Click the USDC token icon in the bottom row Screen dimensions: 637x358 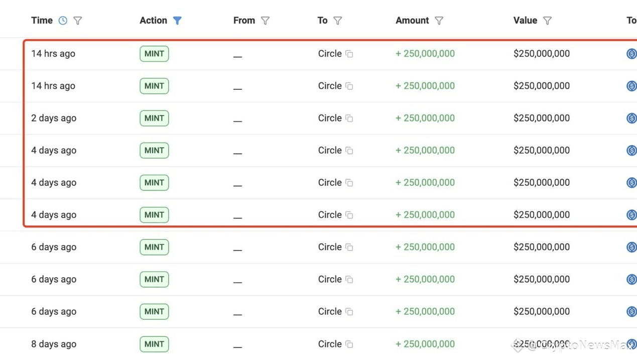coord(631,344)
